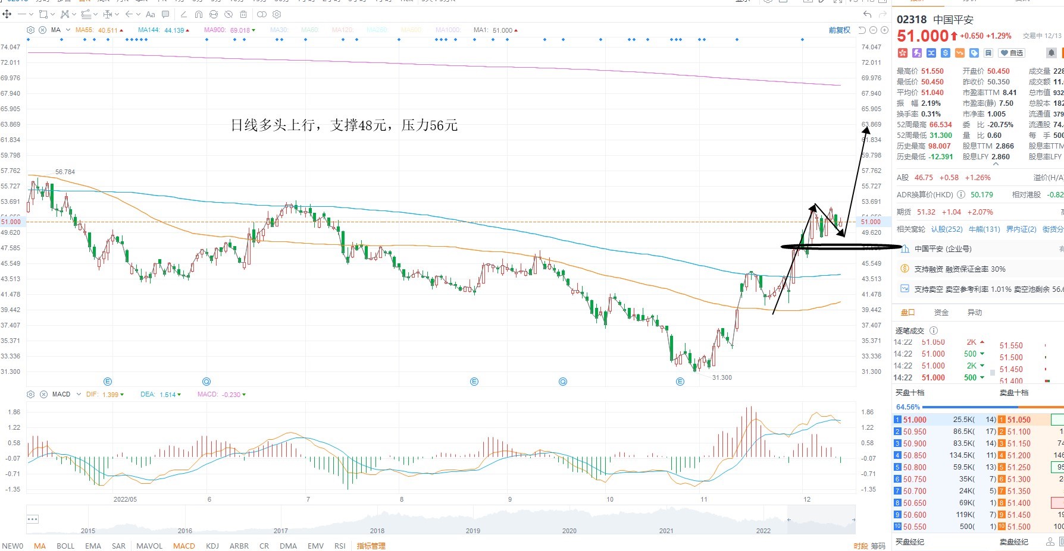
Task: Expand the channel tool dropdown arrow
Action: (95, 14)
